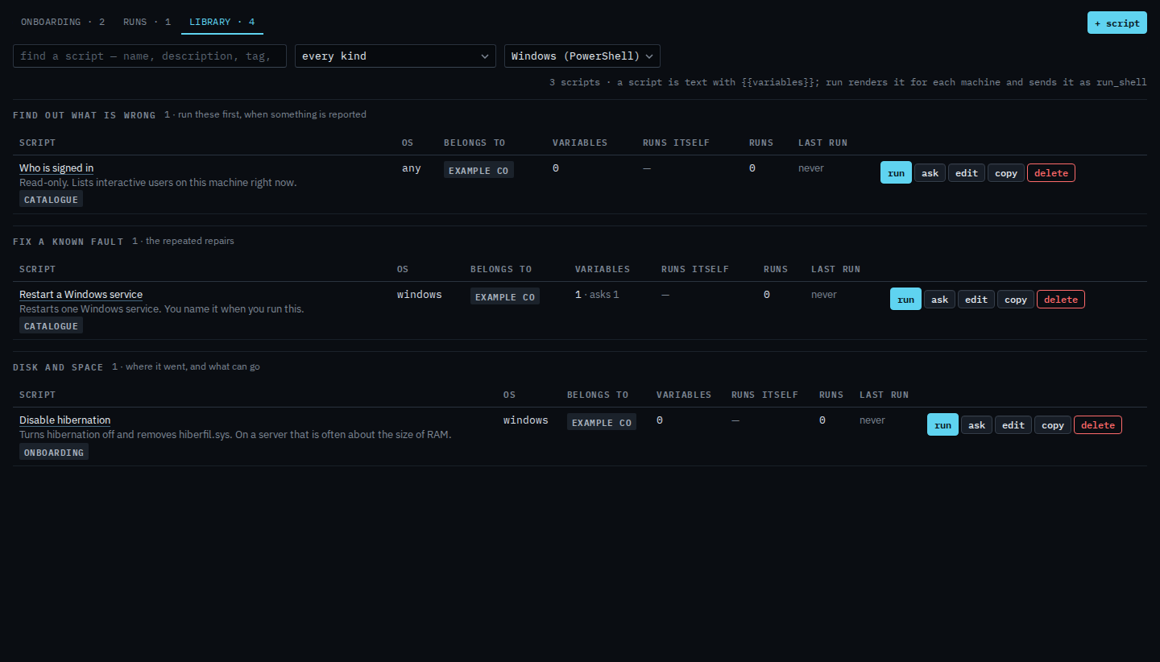Delete 'Restart a Windows service'
Screen dimensions: 1160x662
(1061, 299)
